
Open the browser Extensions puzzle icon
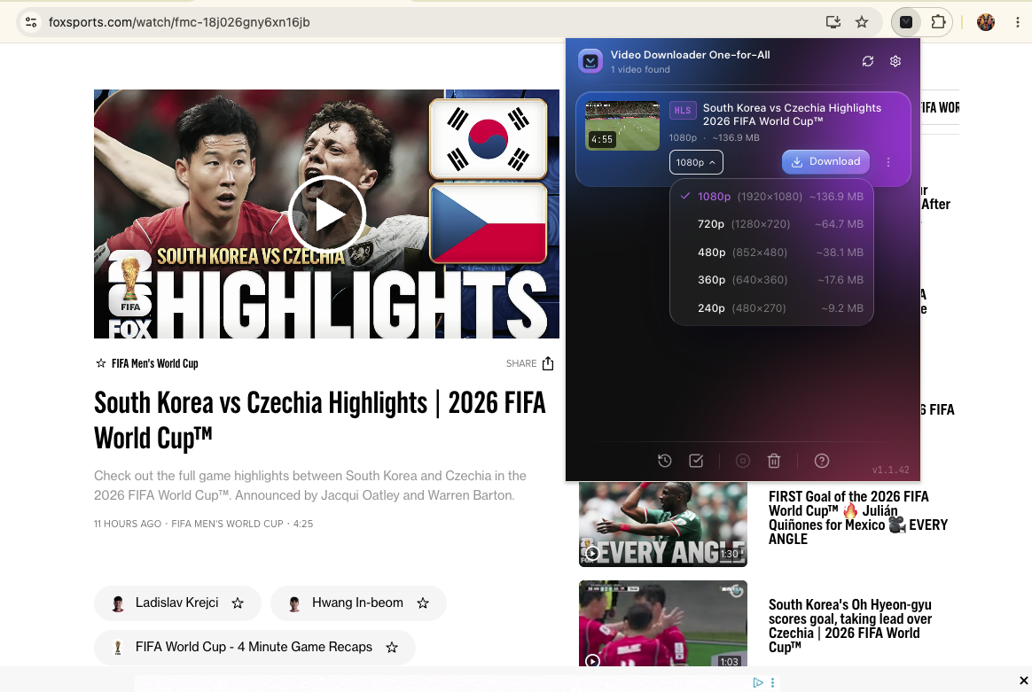point(938,22)
